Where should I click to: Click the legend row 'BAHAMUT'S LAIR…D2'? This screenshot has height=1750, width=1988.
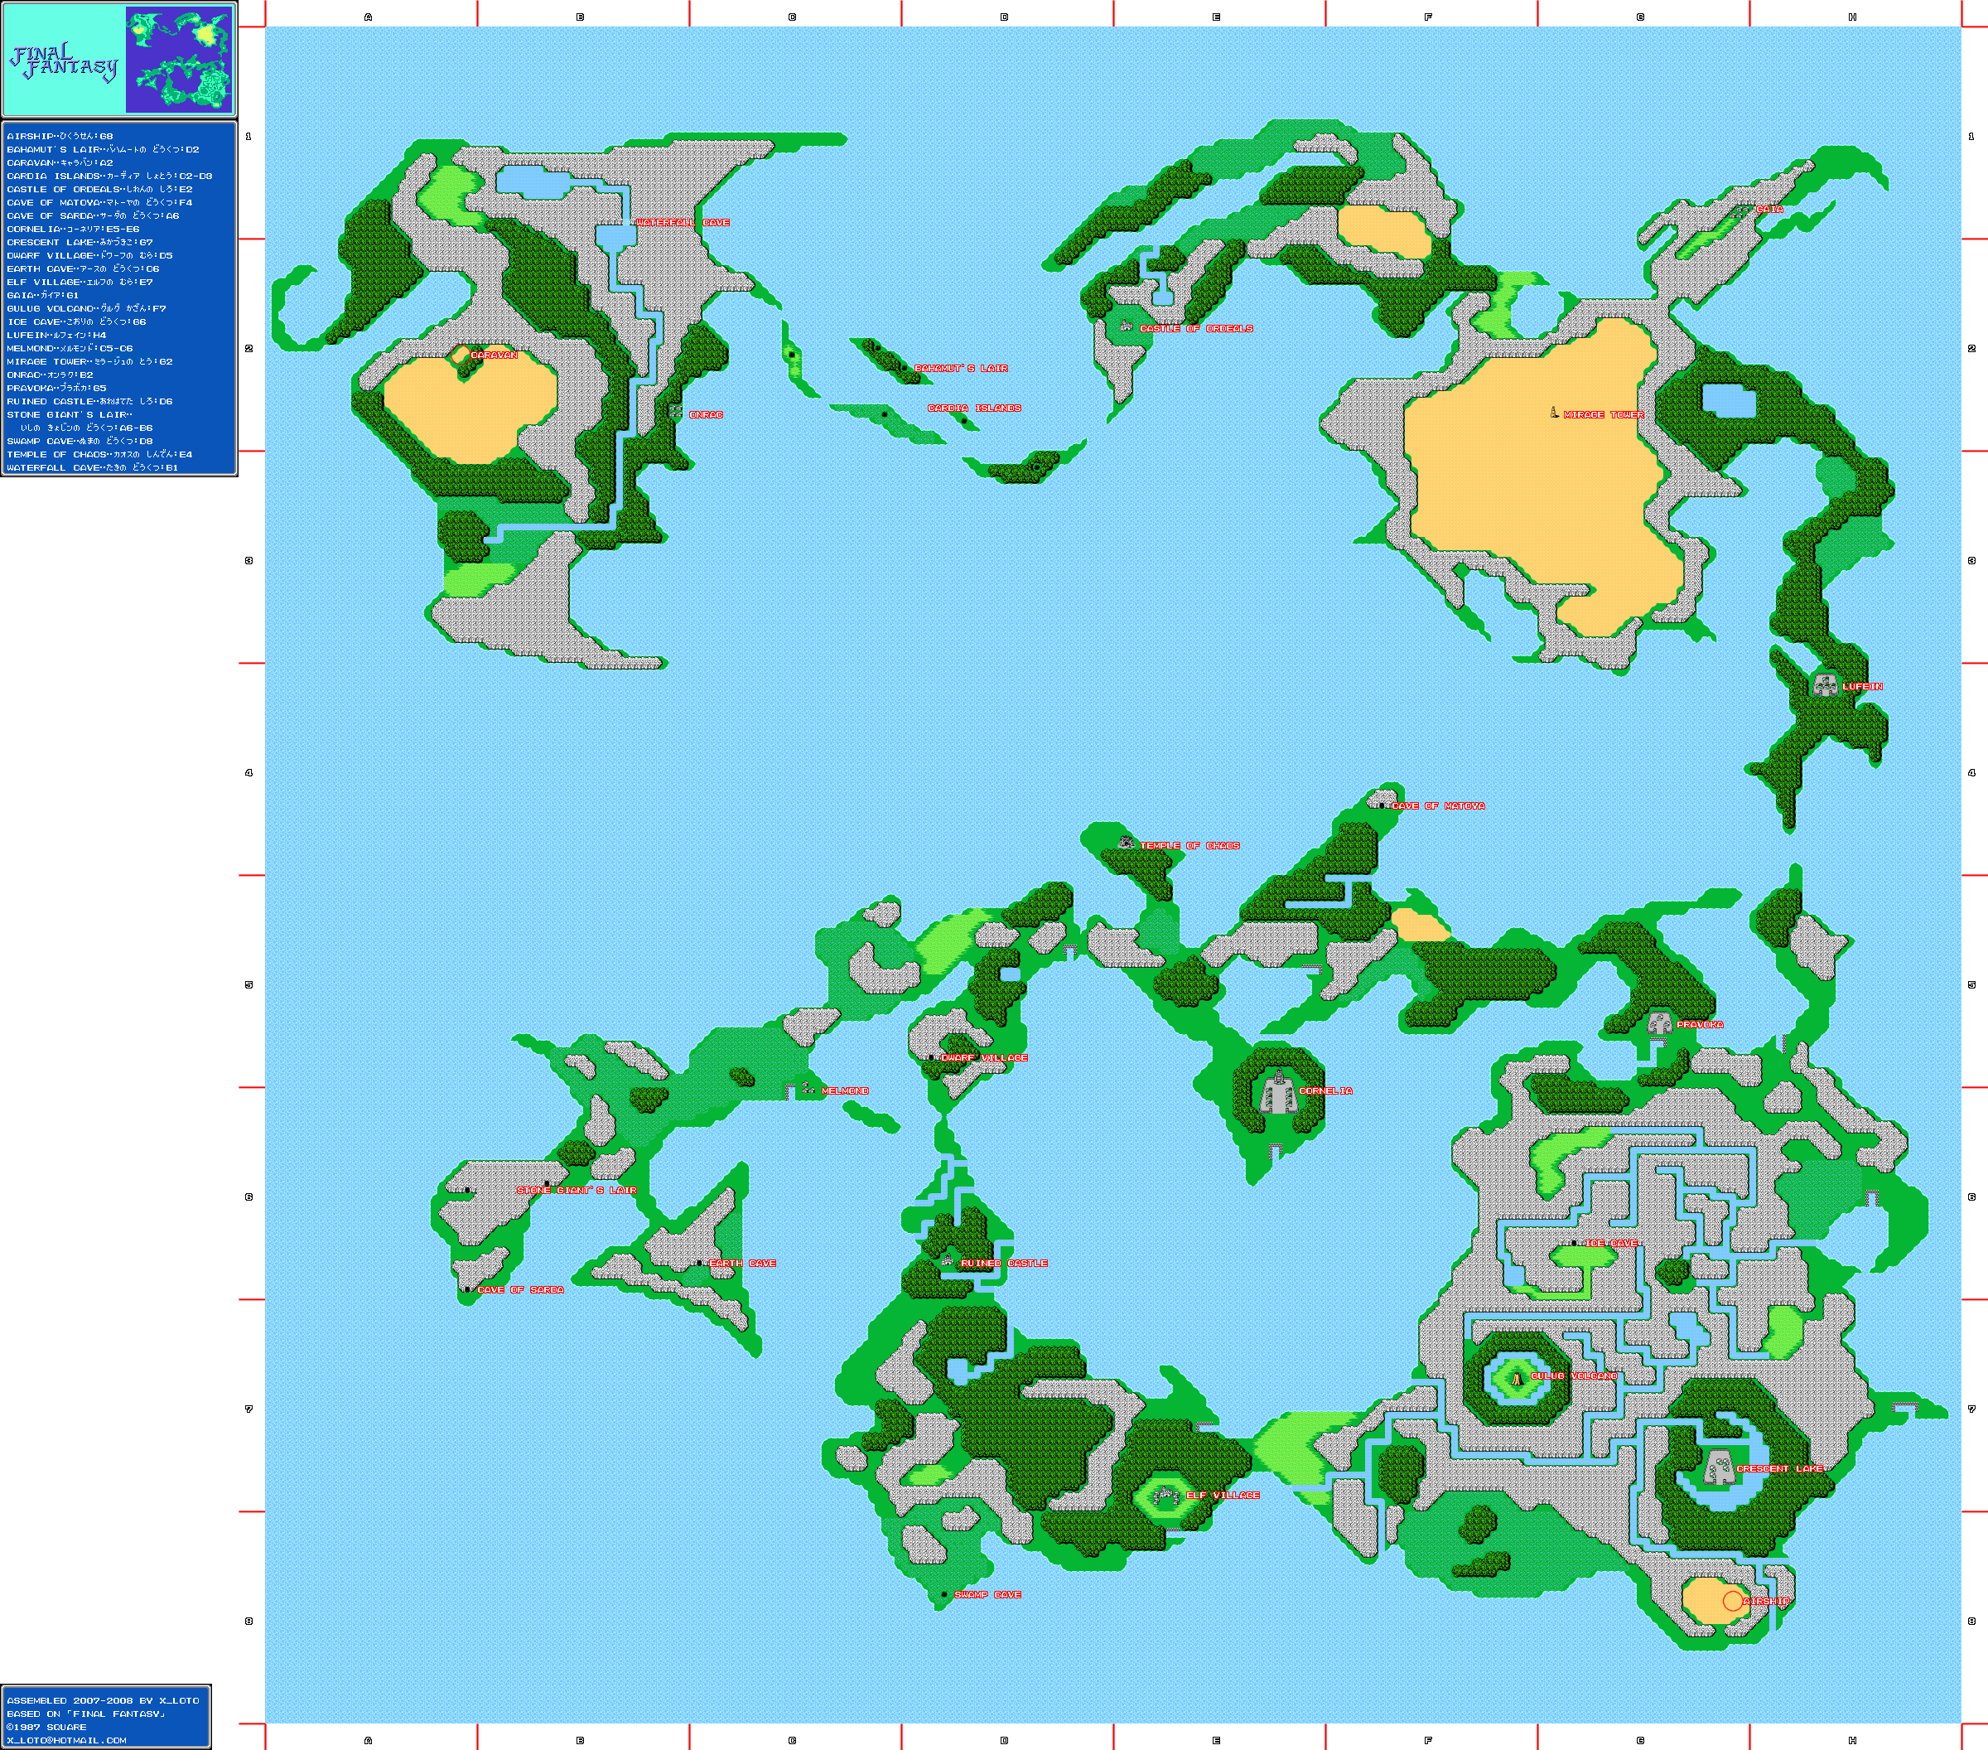(103, 150)
